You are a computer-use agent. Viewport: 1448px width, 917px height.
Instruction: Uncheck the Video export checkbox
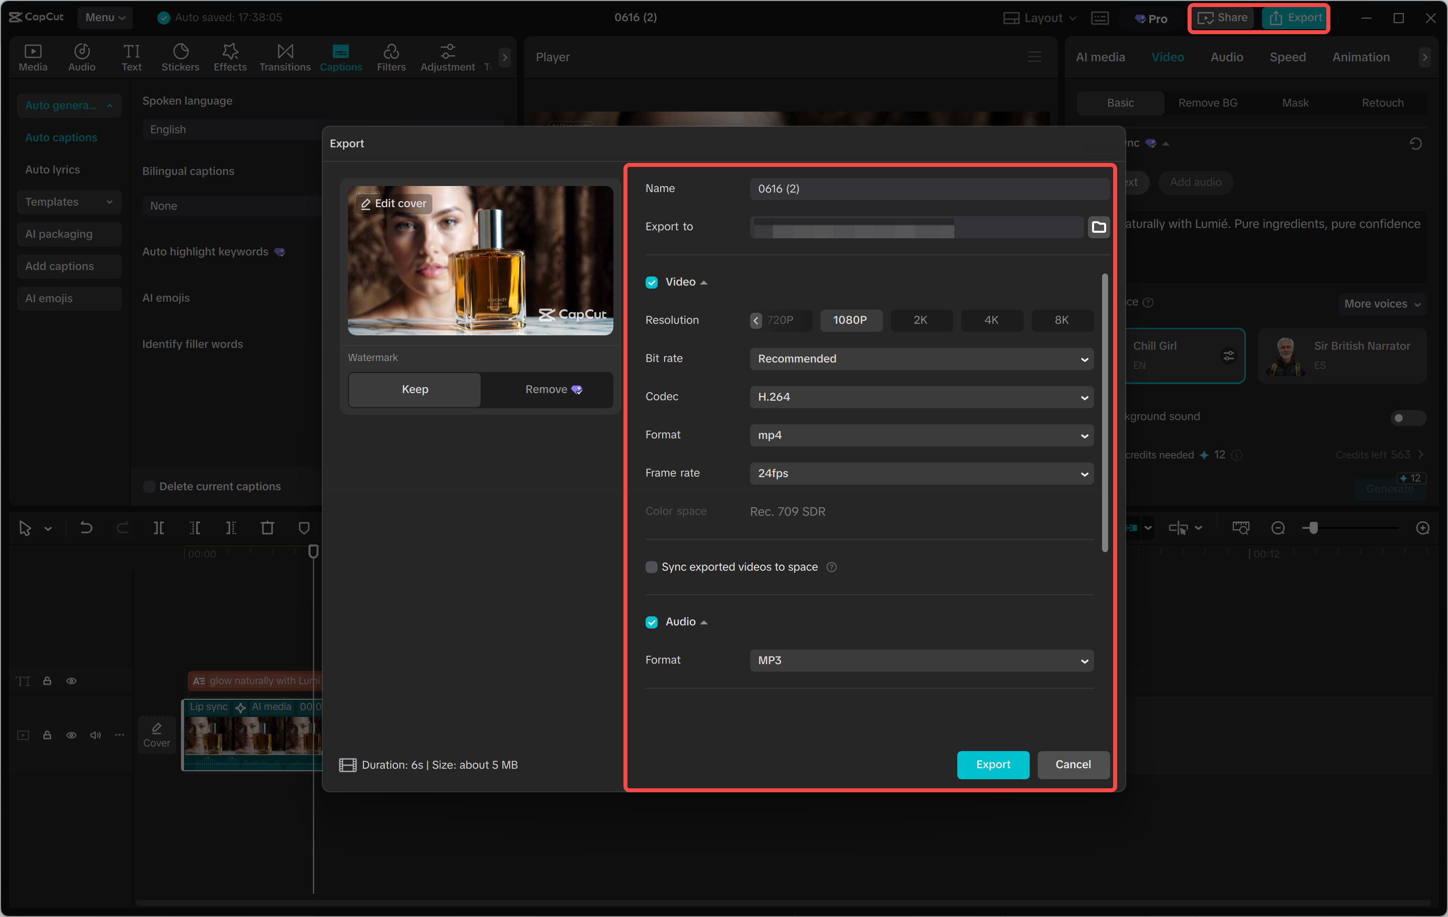pos(652,282)
